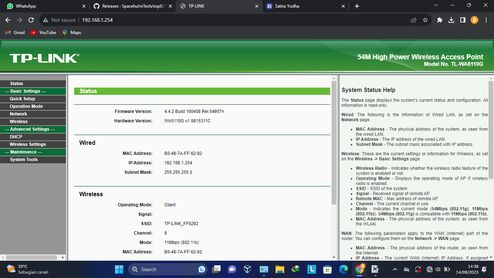Open VirtualBox from the taskbar
This screenshot has height=278, width=494.
click(x=247, y=269)
